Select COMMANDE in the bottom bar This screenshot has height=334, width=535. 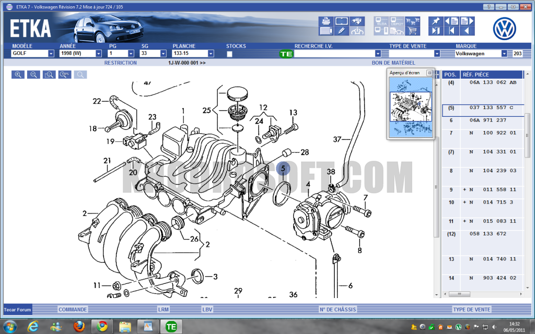click(x=72, y=309)
